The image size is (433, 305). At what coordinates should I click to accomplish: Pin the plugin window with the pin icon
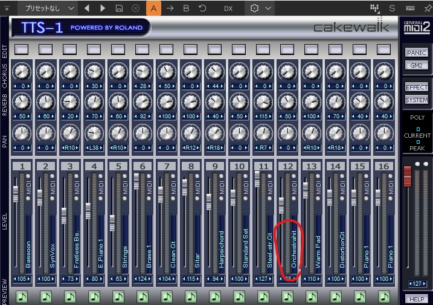[428, 8]
